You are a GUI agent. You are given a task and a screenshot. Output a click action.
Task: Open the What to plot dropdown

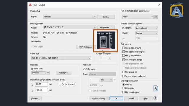point(40,73)
